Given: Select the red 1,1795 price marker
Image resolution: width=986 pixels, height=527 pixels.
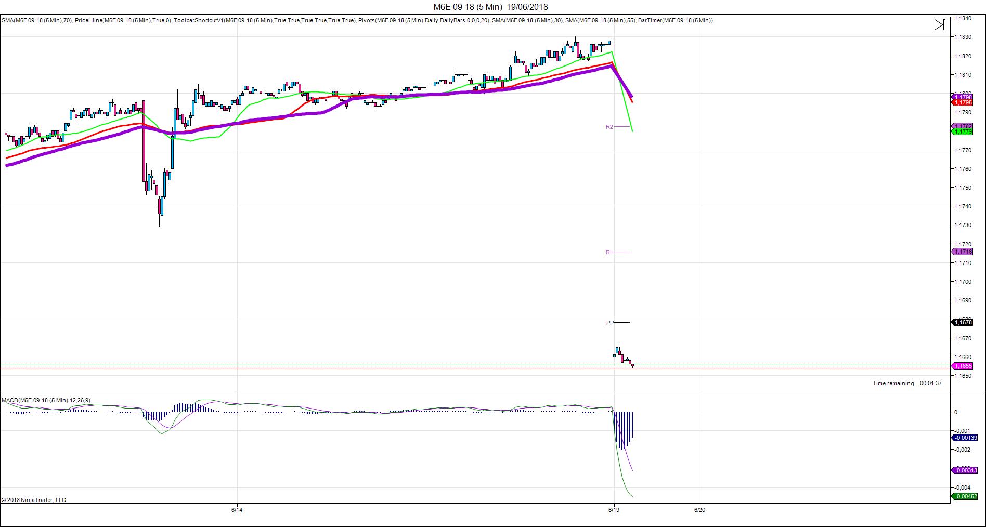Looking at the screenshot, I should click(x=962, y=103).
